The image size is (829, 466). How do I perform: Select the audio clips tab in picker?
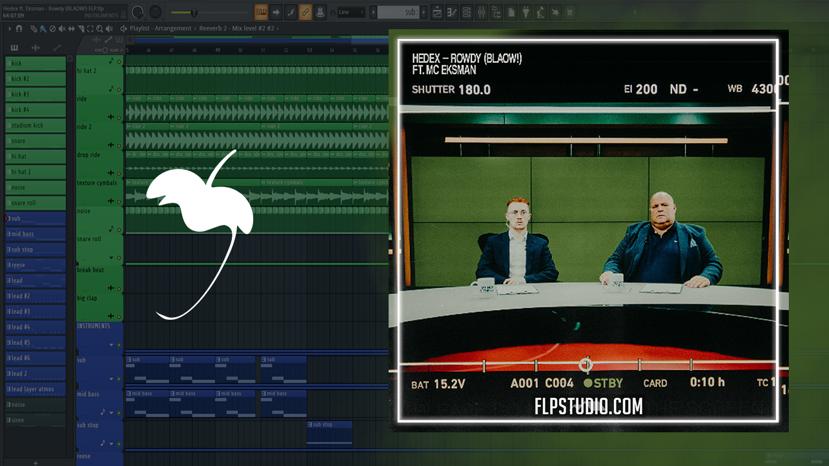[x=36, y=48]
